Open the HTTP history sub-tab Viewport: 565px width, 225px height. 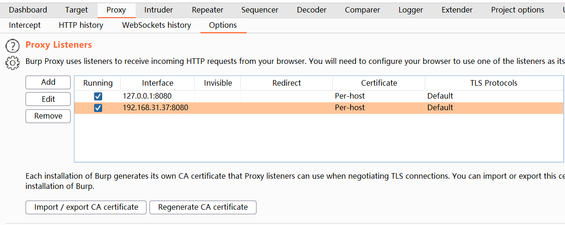[81, 25]
